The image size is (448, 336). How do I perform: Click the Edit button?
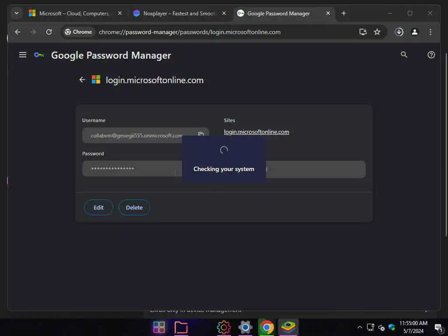pos(98,207)
